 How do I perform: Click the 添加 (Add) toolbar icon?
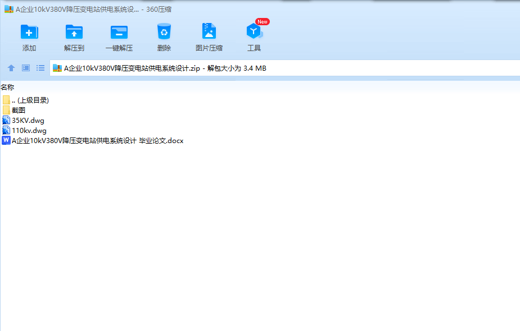coord(29,32)
